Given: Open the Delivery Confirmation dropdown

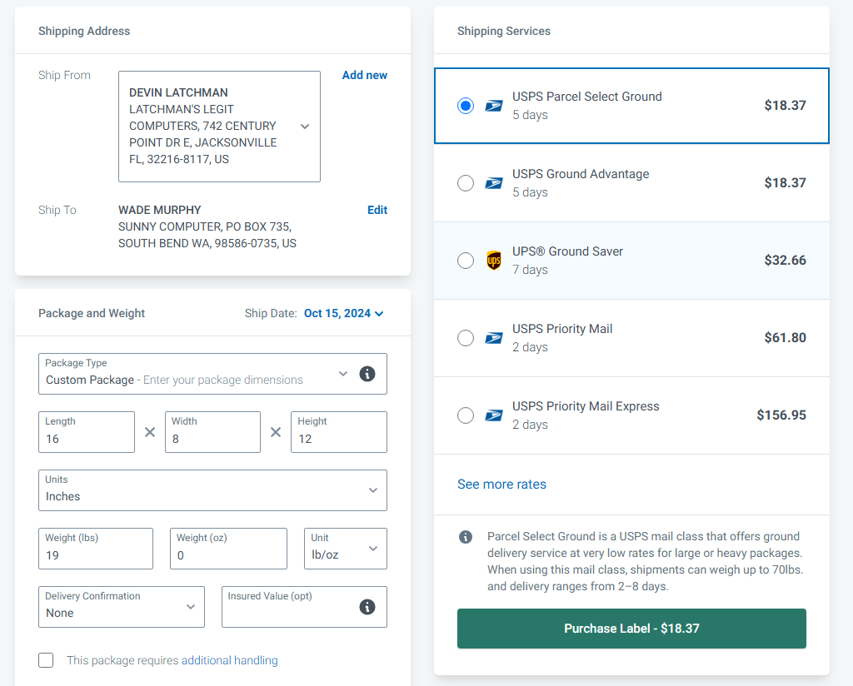Looking at the screenshot, I should [x=122, y=607].
